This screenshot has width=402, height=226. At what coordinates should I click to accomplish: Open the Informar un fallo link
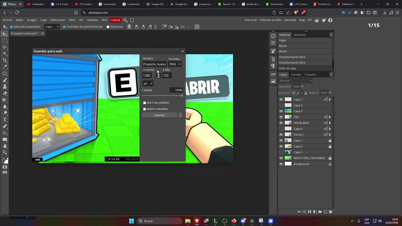[x=270, y=20]
